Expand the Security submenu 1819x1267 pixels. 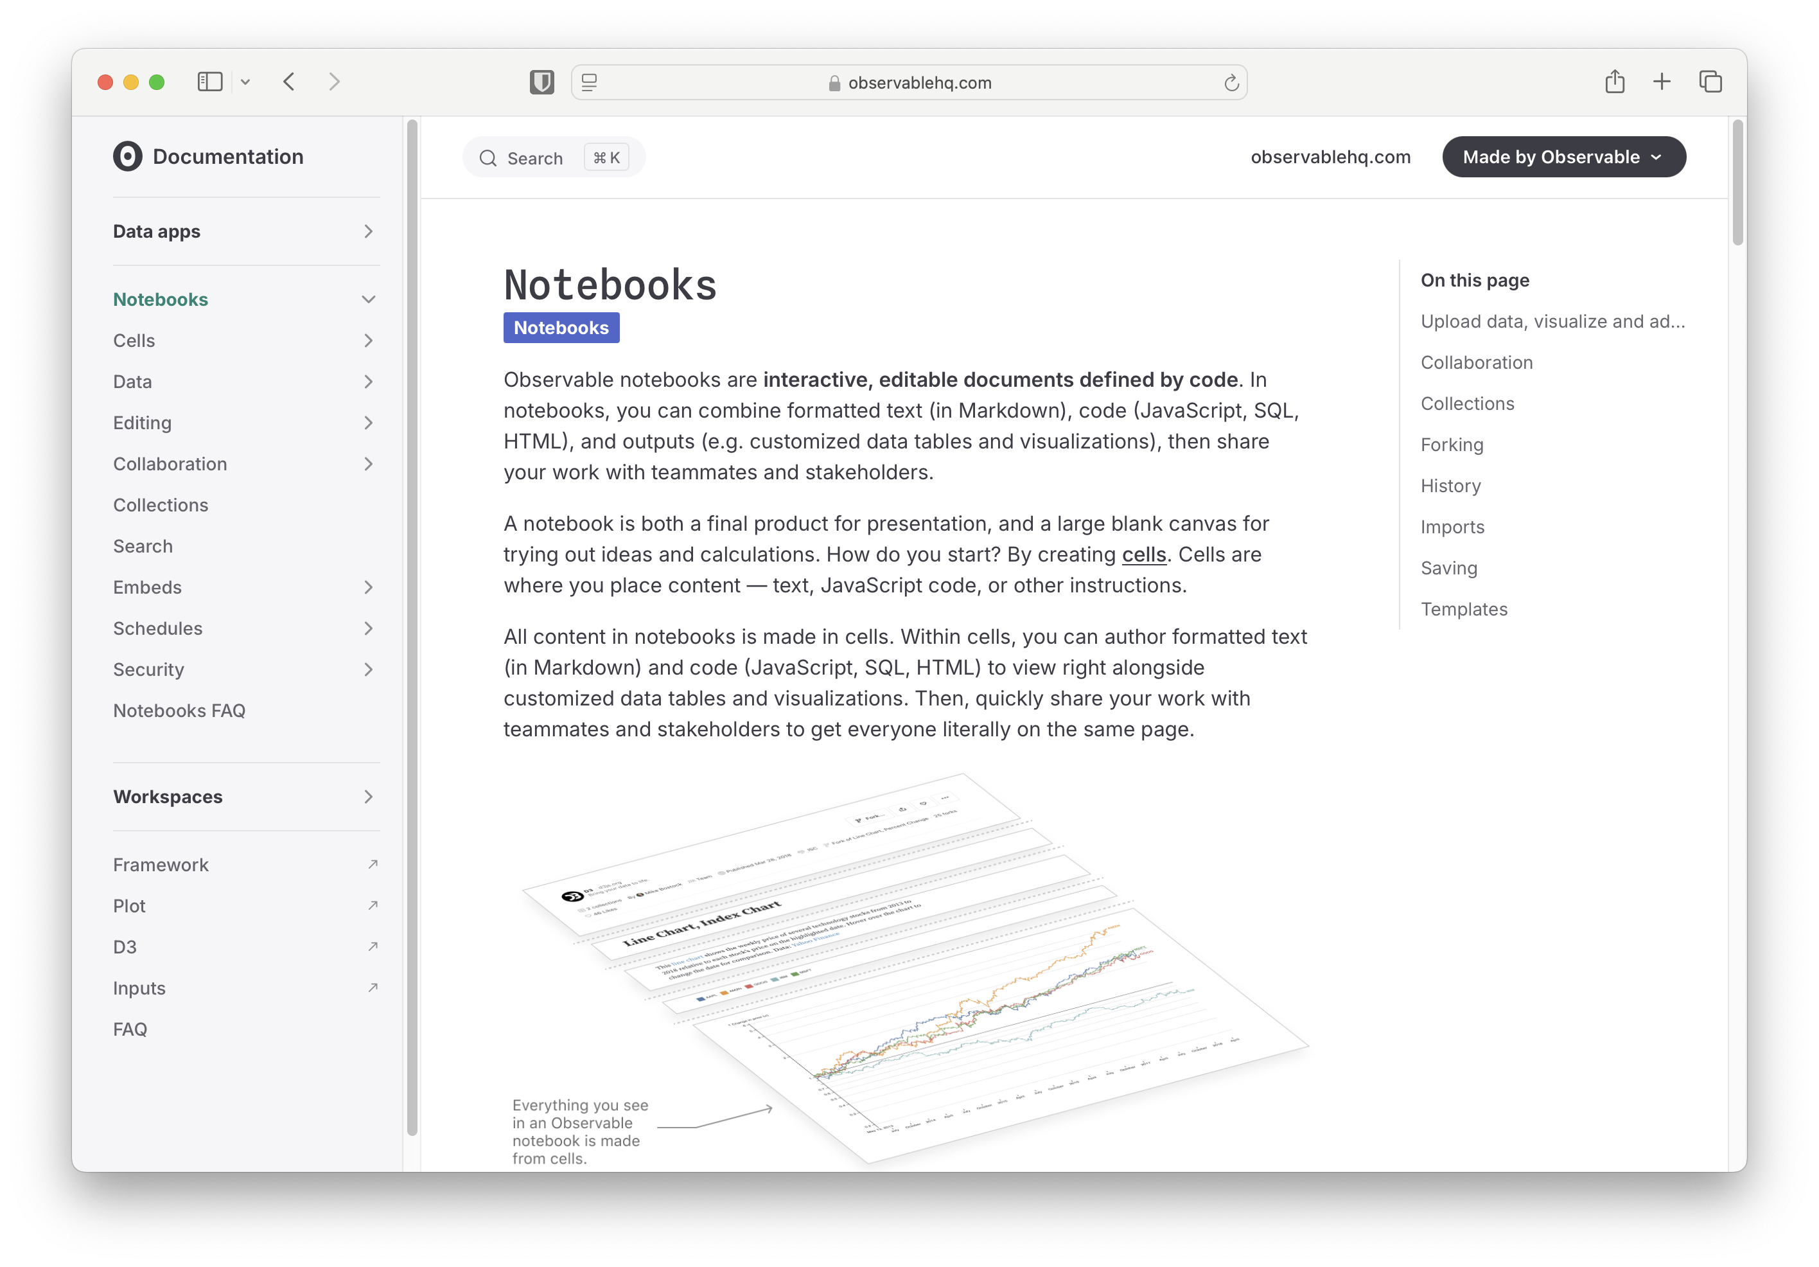click(369, 669)
